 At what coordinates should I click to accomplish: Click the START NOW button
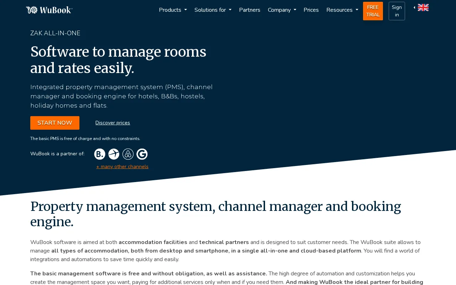tap(55, 123)
